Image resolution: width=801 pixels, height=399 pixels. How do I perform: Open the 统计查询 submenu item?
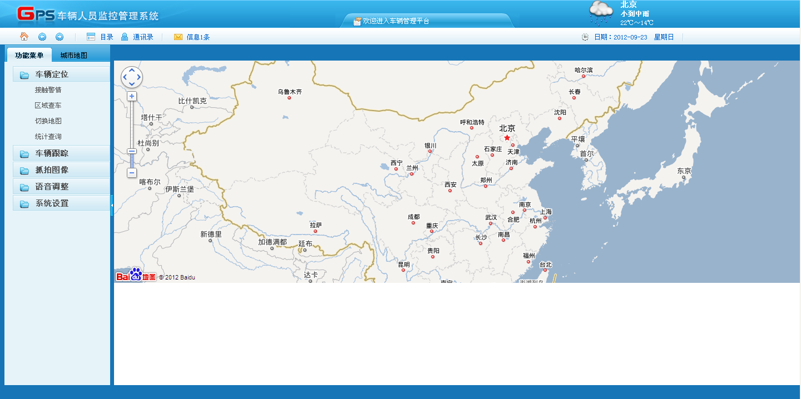(x=48, y=136)
